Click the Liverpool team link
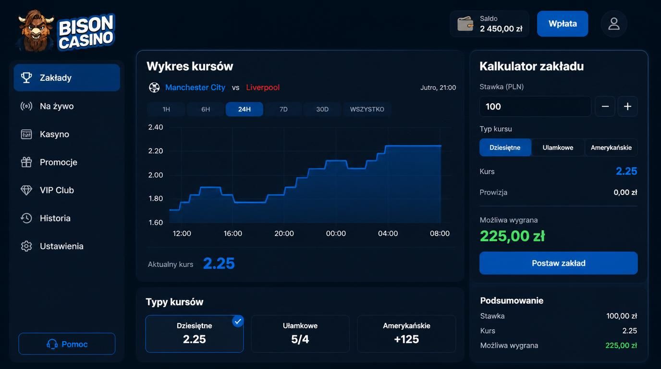 263,87
